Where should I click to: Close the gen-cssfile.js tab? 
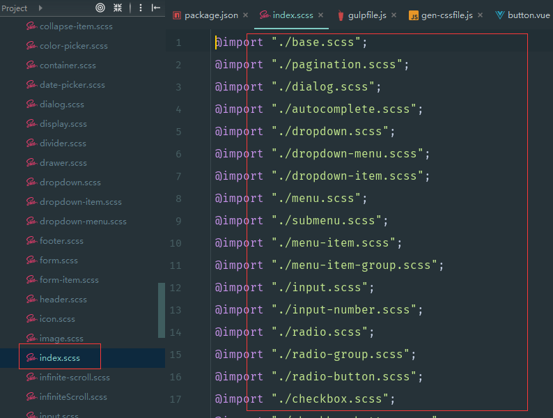tap(480, 15)
